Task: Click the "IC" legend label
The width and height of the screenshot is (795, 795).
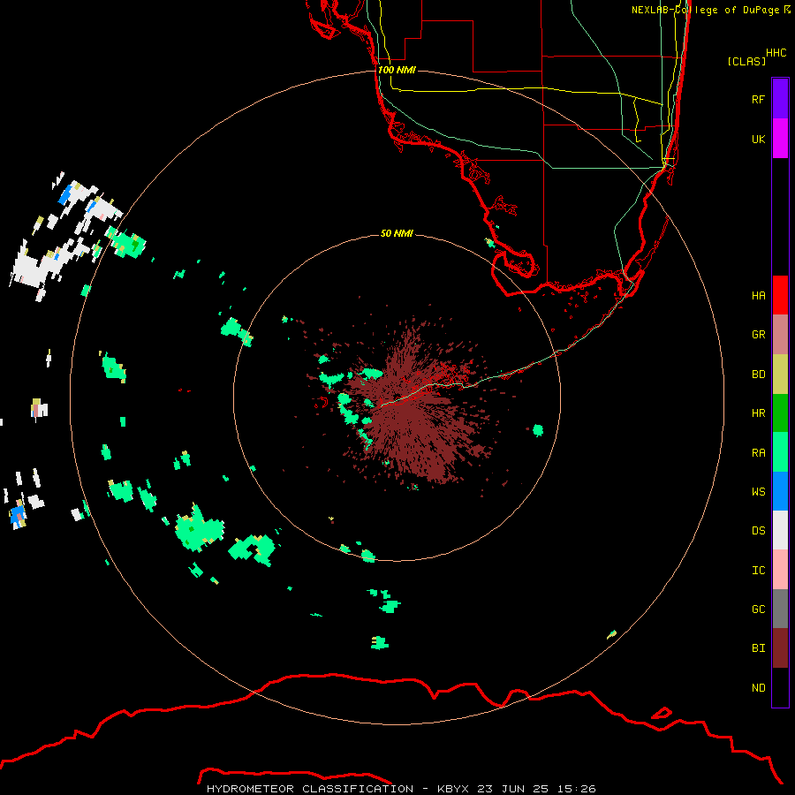Action: [758, 570]
